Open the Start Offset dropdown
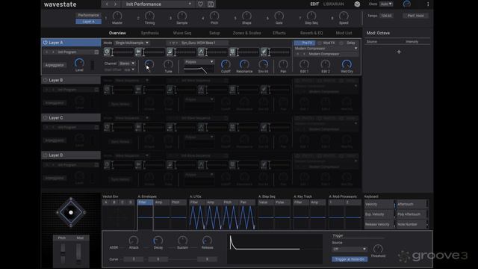Image resolution: width=478 pixels, height=269 pixels. click(x=129, y=69)
